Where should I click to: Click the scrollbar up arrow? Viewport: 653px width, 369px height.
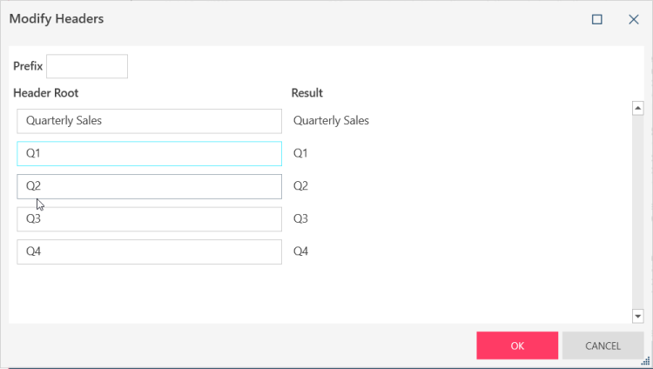coord(636,108)
